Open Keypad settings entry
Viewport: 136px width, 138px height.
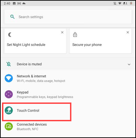click(68, 94)
